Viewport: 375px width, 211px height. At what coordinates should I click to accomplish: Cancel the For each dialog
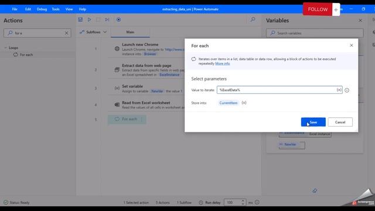click(340, 122)
